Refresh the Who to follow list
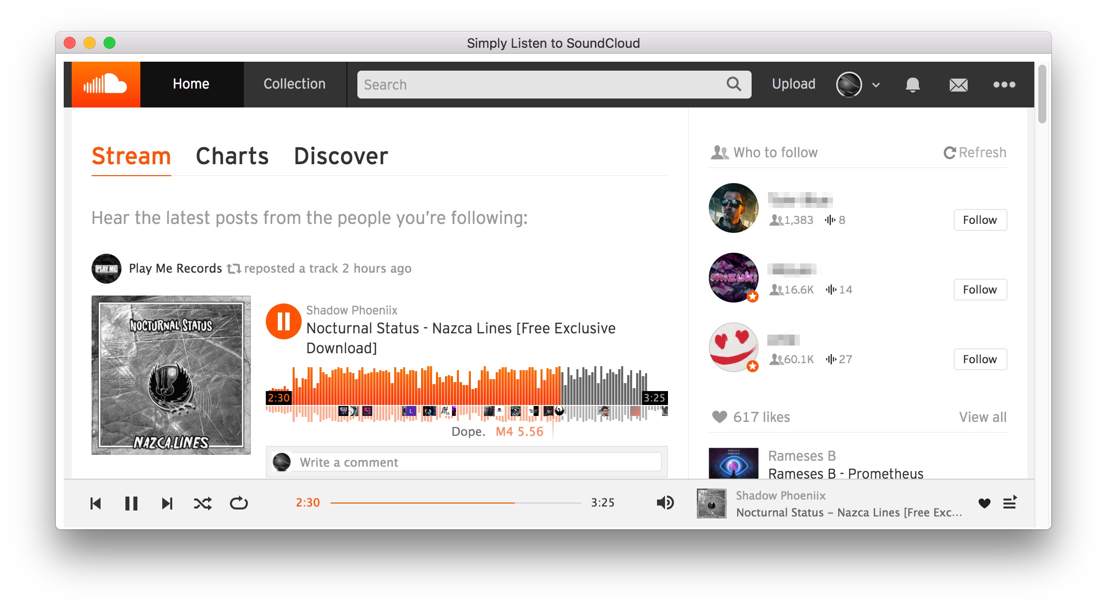Viewport: 1107px width, 609px height. point(975,152)
